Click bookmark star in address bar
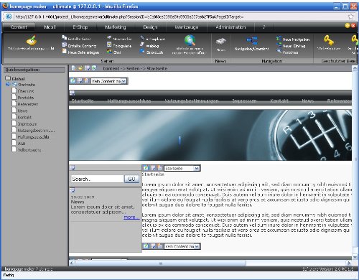The width and height of the screenshot is (359, 280). point(351,17)
